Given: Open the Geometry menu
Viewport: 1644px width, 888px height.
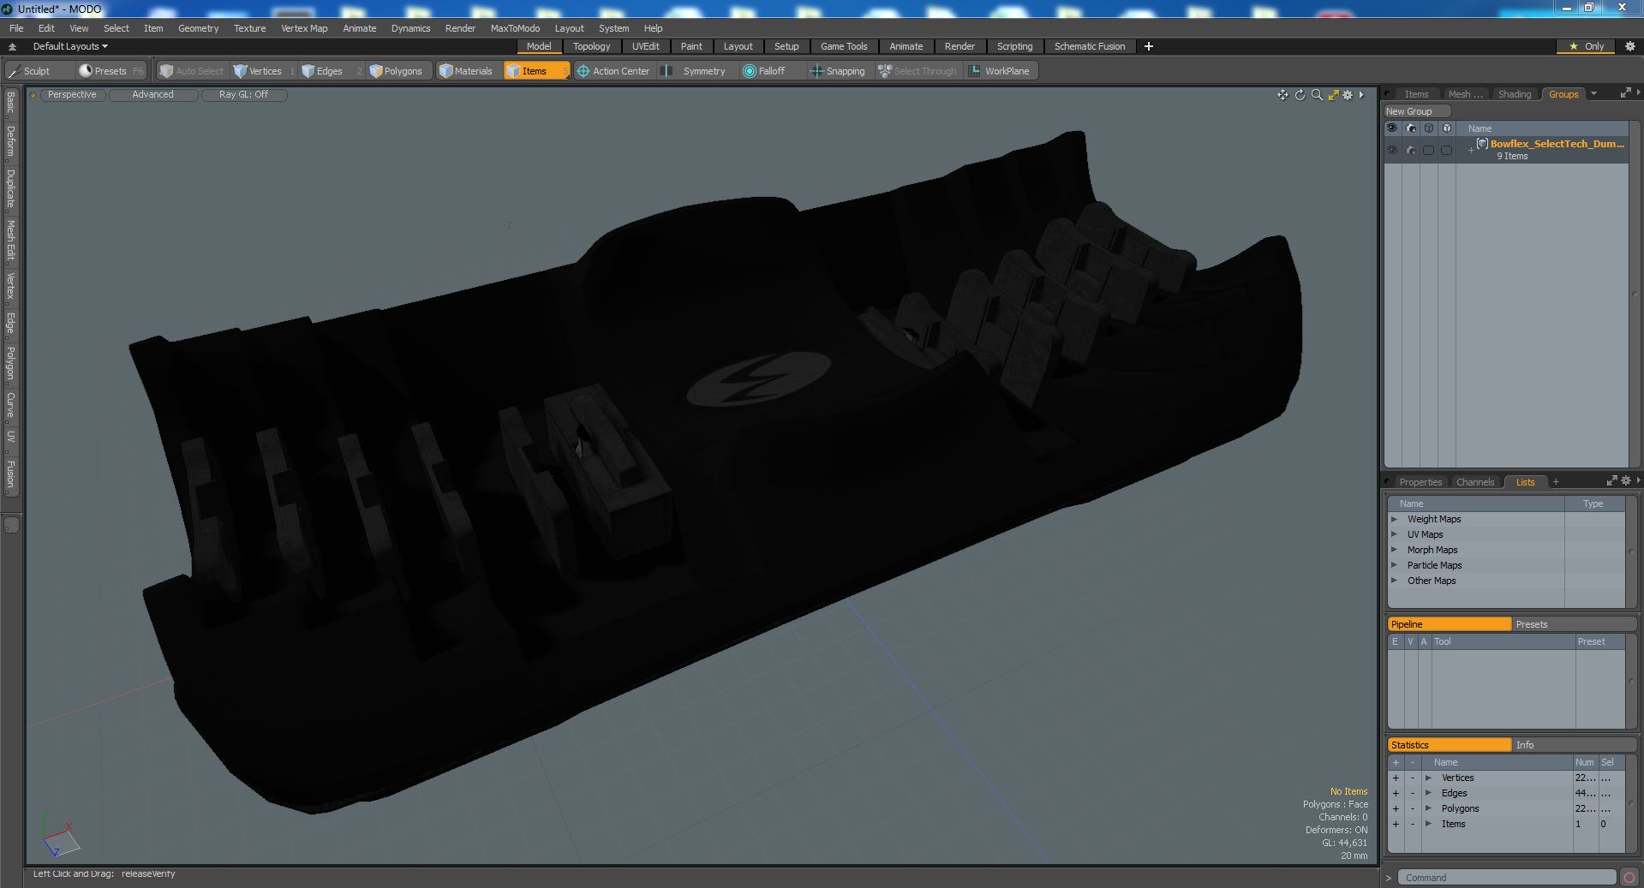Looking at the screenshot, I should click(198, 28).
